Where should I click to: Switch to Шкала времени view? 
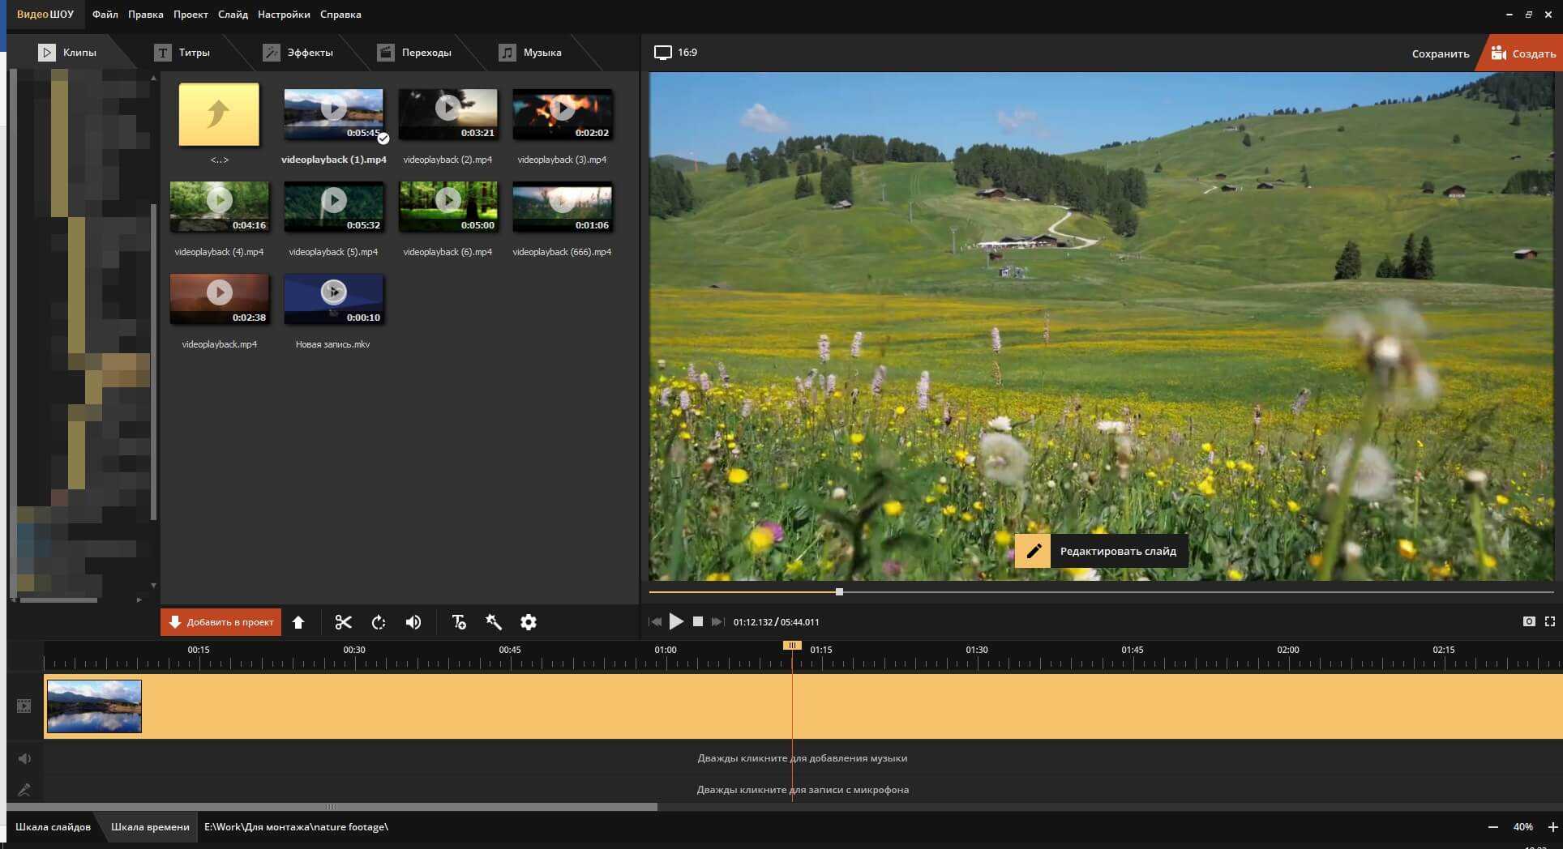[150, 827]
